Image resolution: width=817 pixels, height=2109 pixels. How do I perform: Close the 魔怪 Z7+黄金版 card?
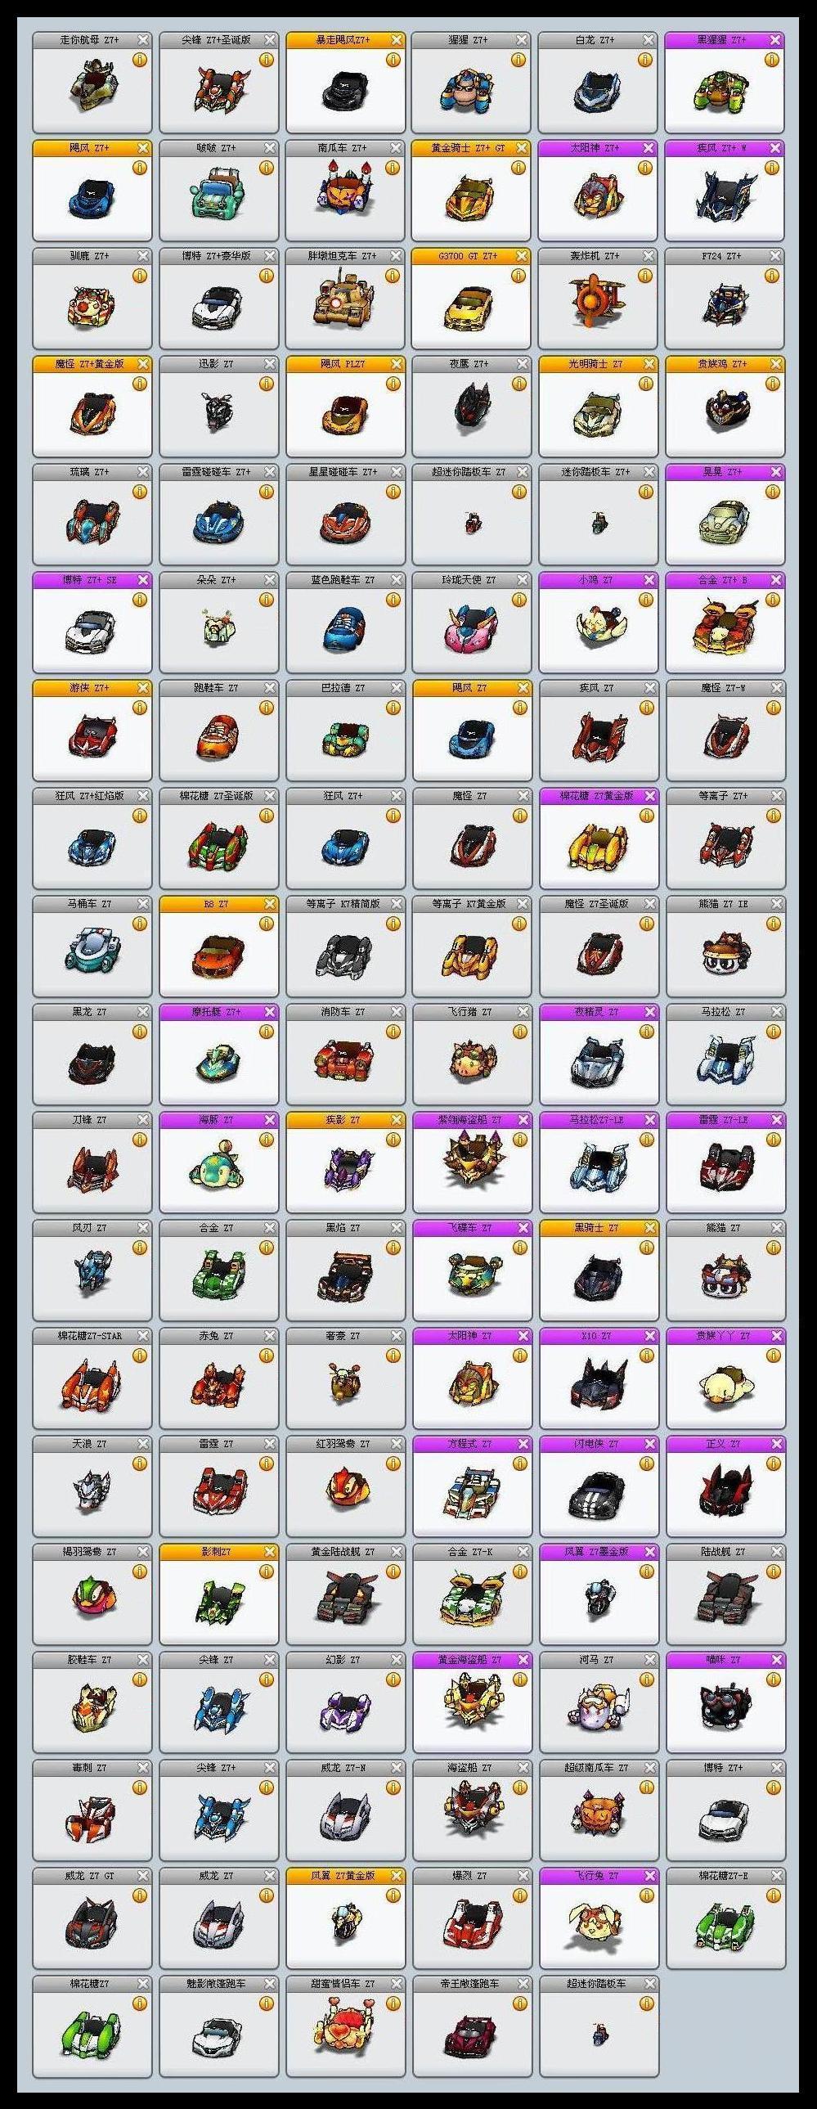(x=143, y=363)
